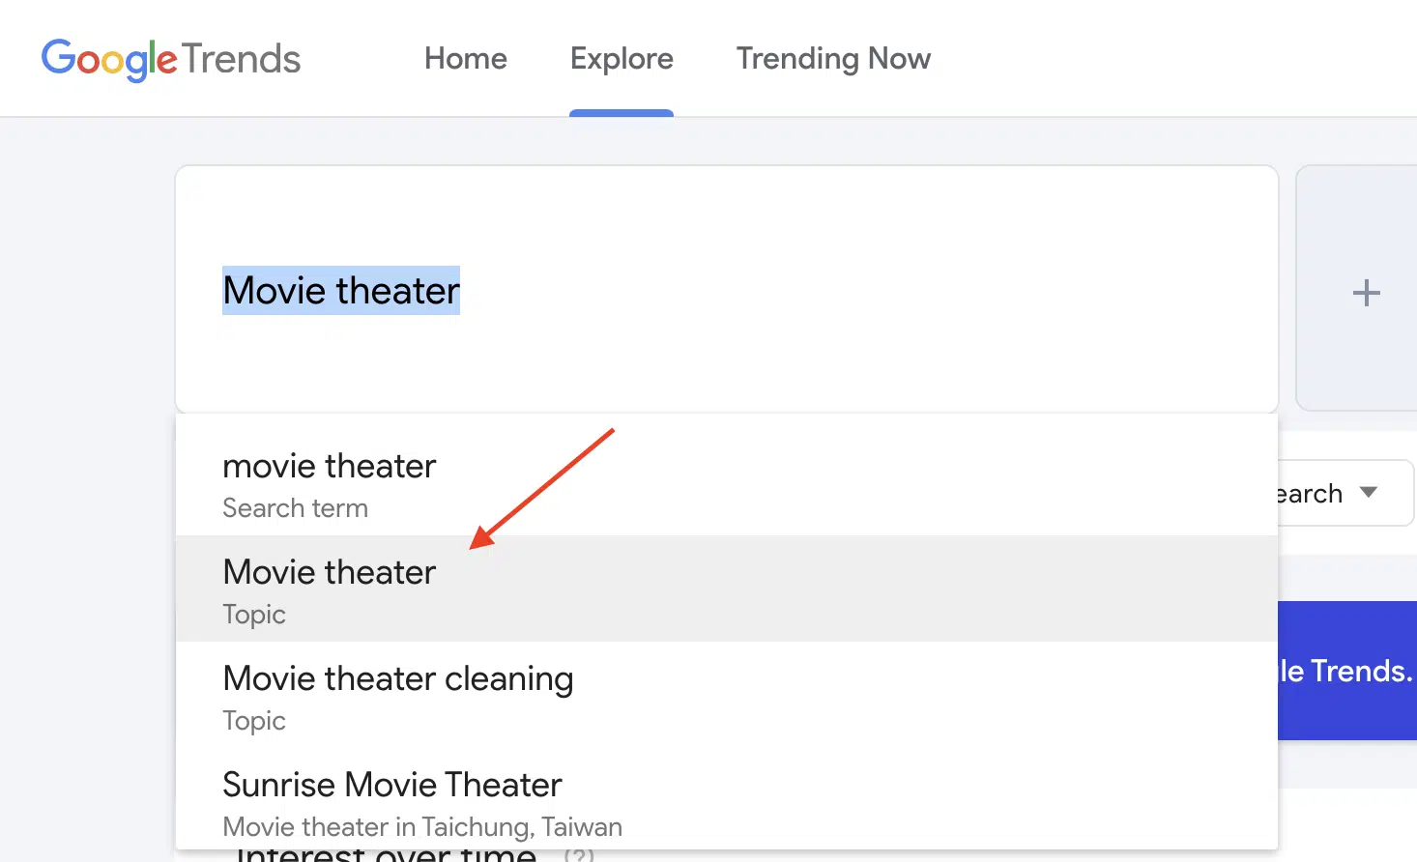Select the Explore tab
This screenshot has height=862, width=1417.
pyautogui.click(x=622, y=59)
